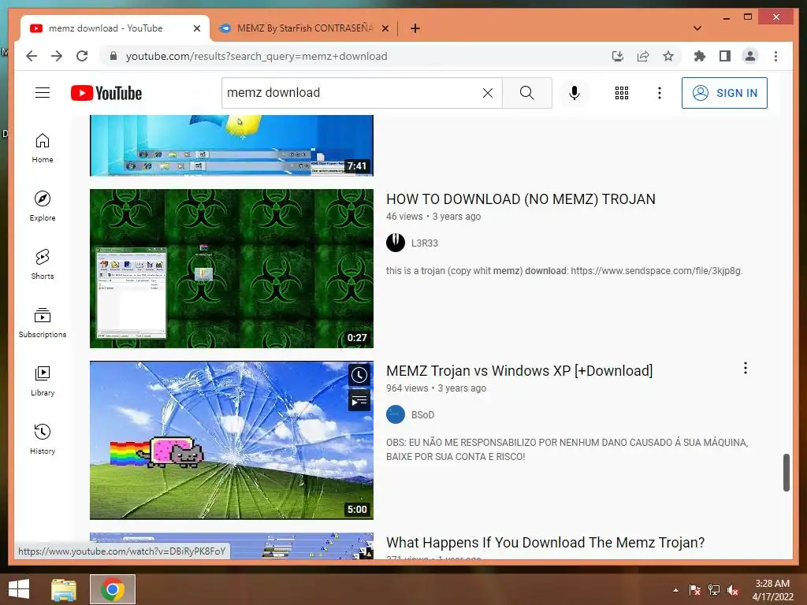807x605 pixels.
Task: Open L3R33 channel name link
Action: tap(425, 243)
